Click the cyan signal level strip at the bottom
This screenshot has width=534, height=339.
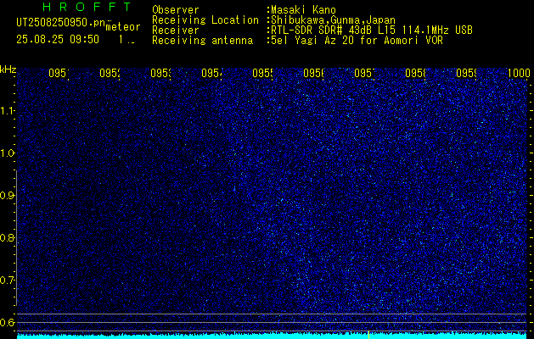273,336
